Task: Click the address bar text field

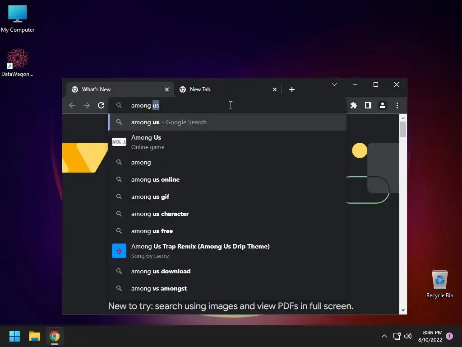Action: (x=228, y=105)
